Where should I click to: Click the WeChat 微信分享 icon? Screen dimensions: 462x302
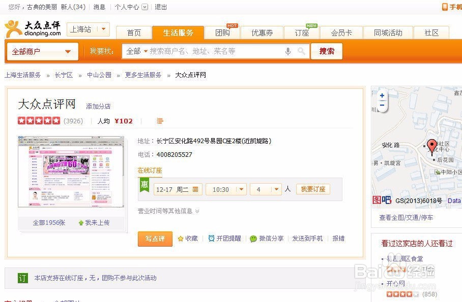(253, 239)
